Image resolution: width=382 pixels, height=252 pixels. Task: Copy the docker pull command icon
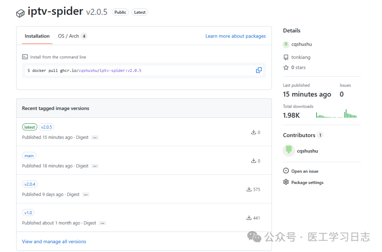259,70
